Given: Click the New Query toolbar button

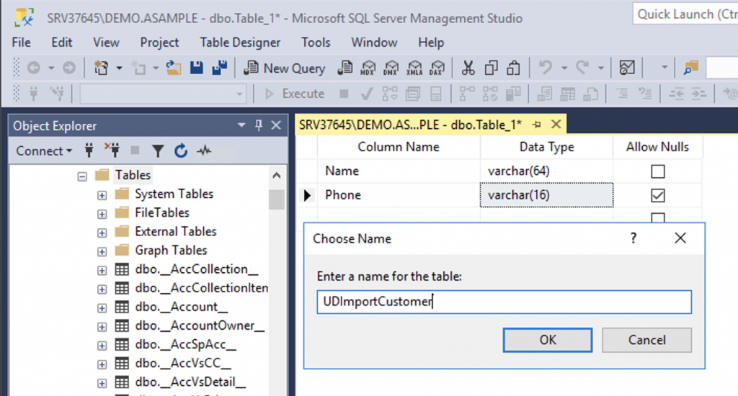Looking at the screenshot, I should tap(285, 68).
